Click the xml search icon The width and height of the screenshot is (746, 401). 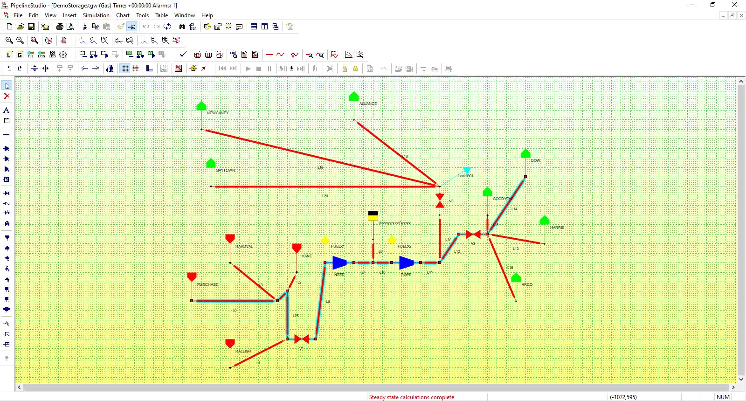coord(234,55)
